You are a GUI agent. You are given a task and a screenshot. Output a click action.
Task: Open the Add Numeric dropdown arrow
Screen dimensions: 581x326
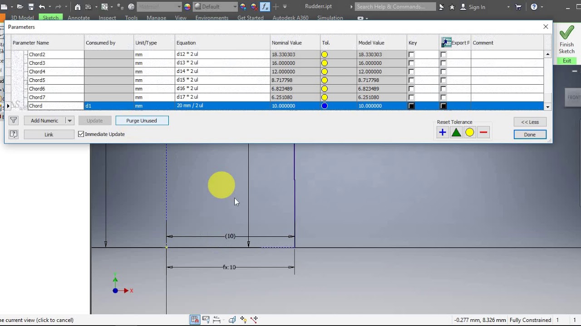69,120
